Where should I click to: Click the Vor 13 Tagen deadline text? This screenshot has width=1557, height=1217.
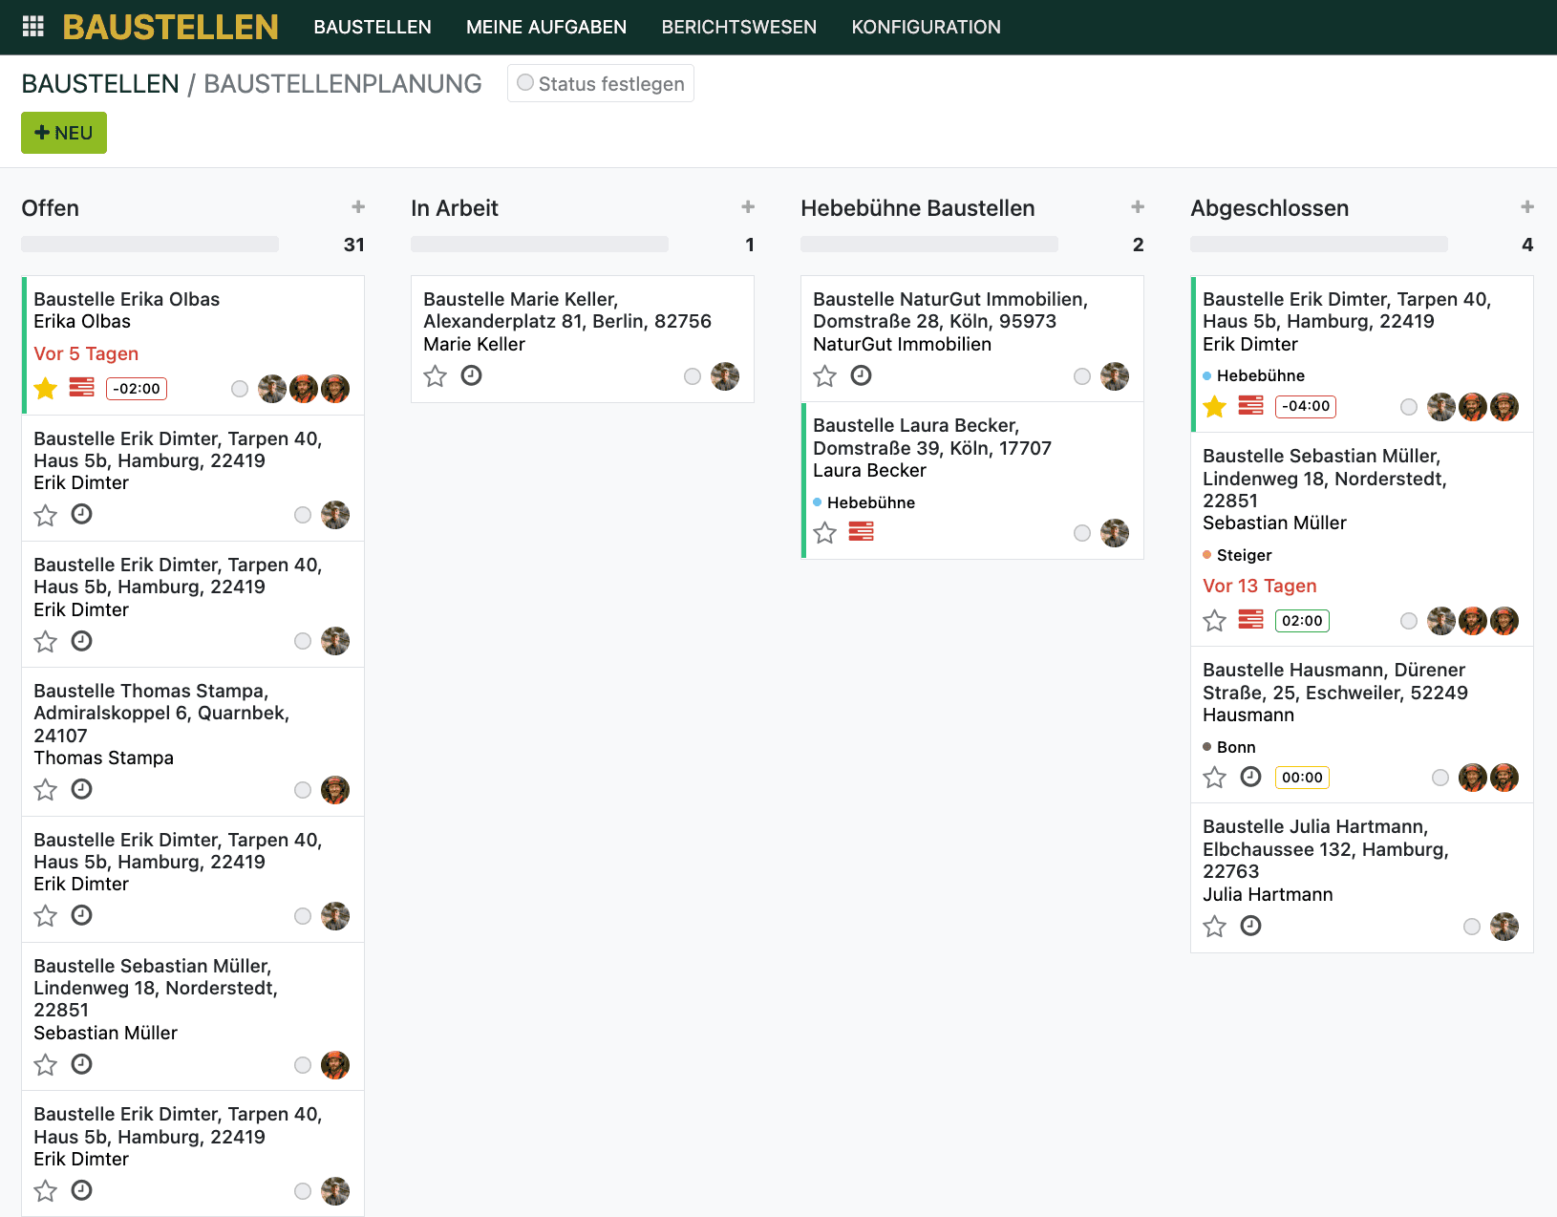pos(1260,586)
